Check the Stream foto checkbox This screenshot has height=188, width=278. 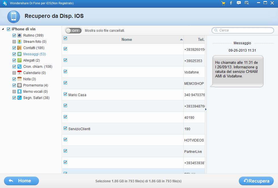14,42
